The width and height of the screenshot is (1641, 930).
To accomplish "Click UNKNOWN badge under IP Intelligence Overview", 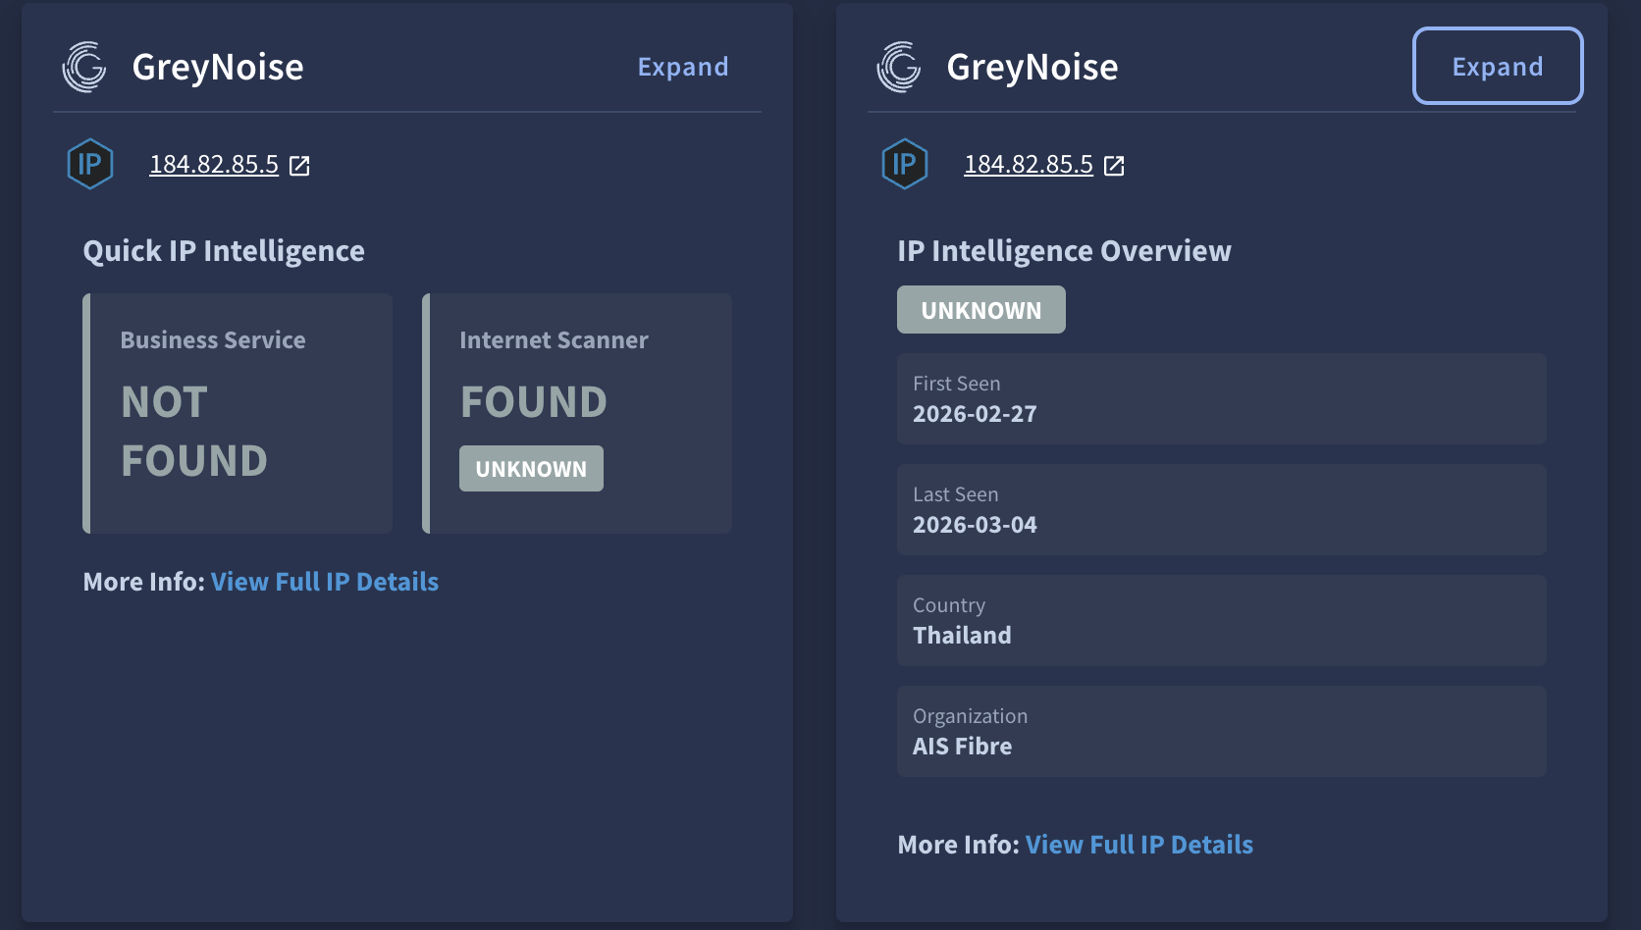I will (x=981, y=310).
